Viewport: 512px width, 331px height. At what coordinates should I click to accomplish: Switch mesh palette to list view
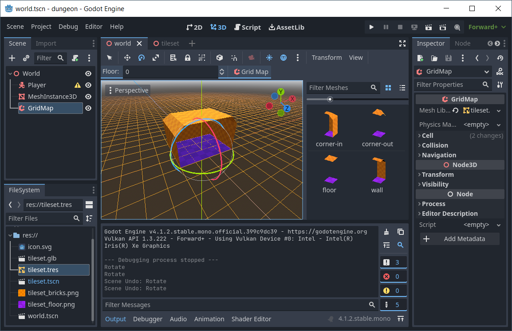click(x=402, y=88)
